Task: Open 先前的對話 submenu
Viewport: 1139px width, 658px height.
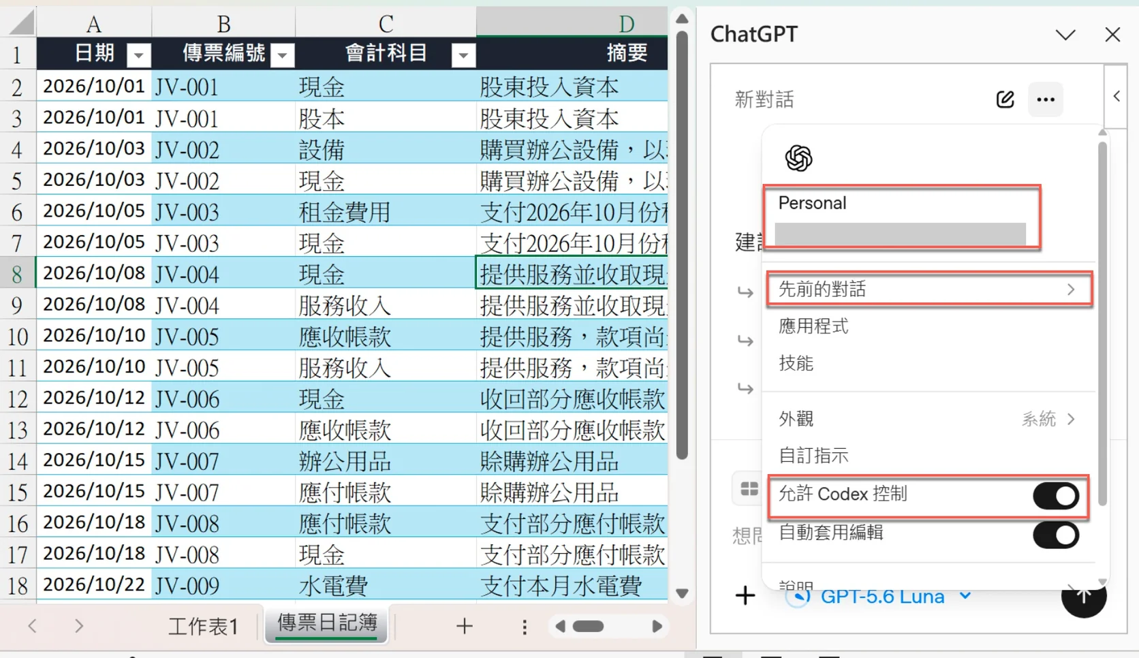Action: coord(929,289)
